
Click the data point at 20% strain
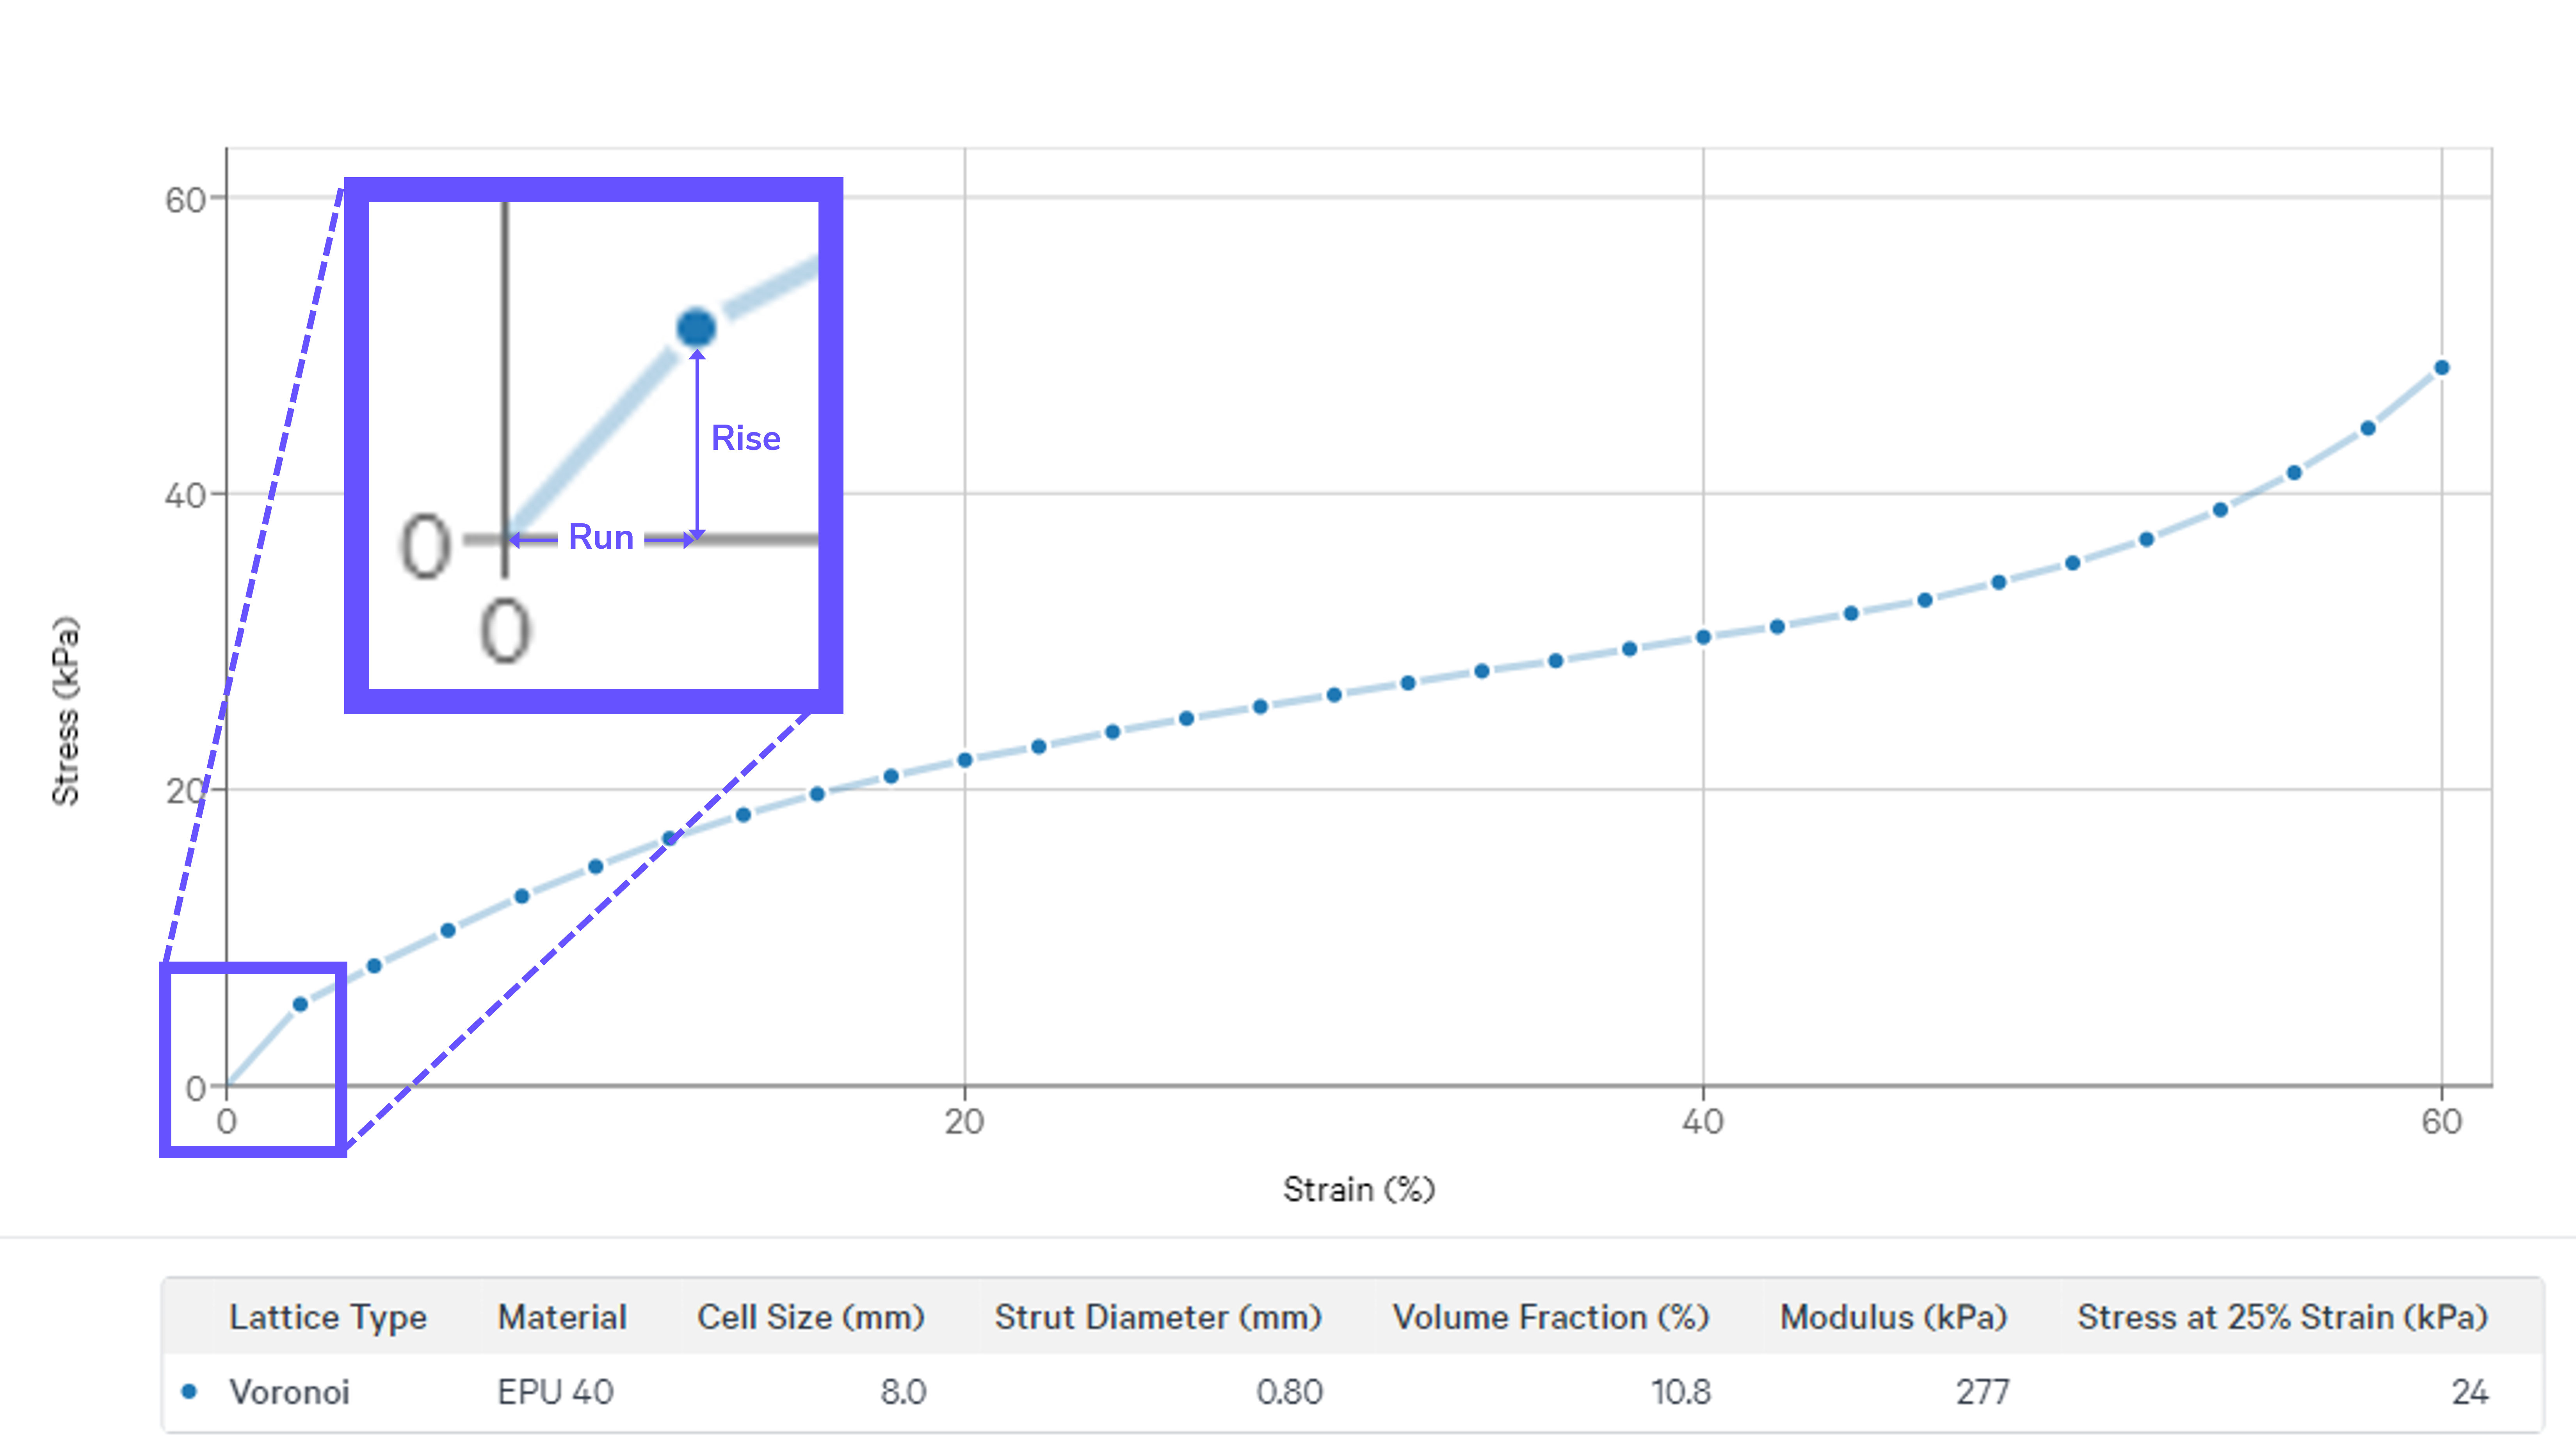(965, 760)
